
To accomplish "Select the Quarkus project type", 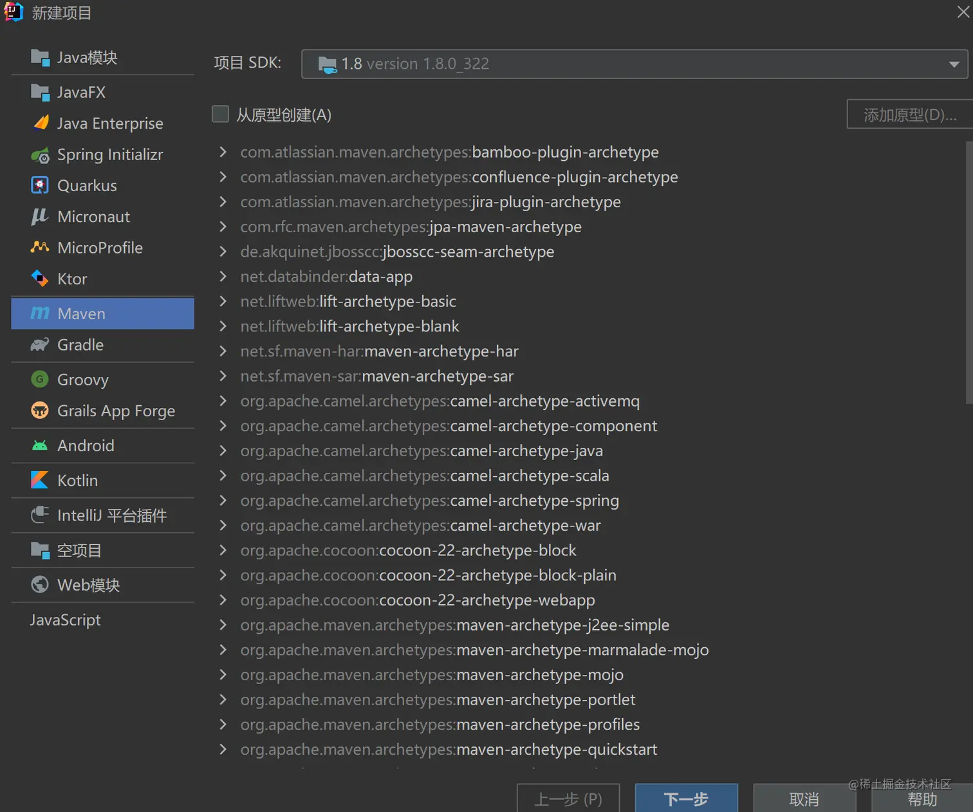I will [x=103, y=185].
